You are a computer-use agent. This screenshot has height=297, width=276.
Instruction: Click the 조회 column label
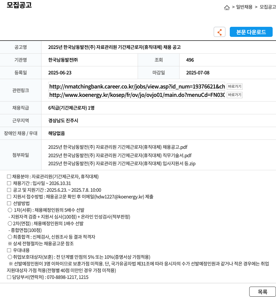click(159, 60)
